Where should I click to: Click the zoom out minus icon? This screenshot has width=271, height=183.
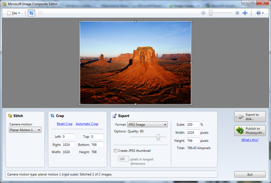click(x=203, y=13)
